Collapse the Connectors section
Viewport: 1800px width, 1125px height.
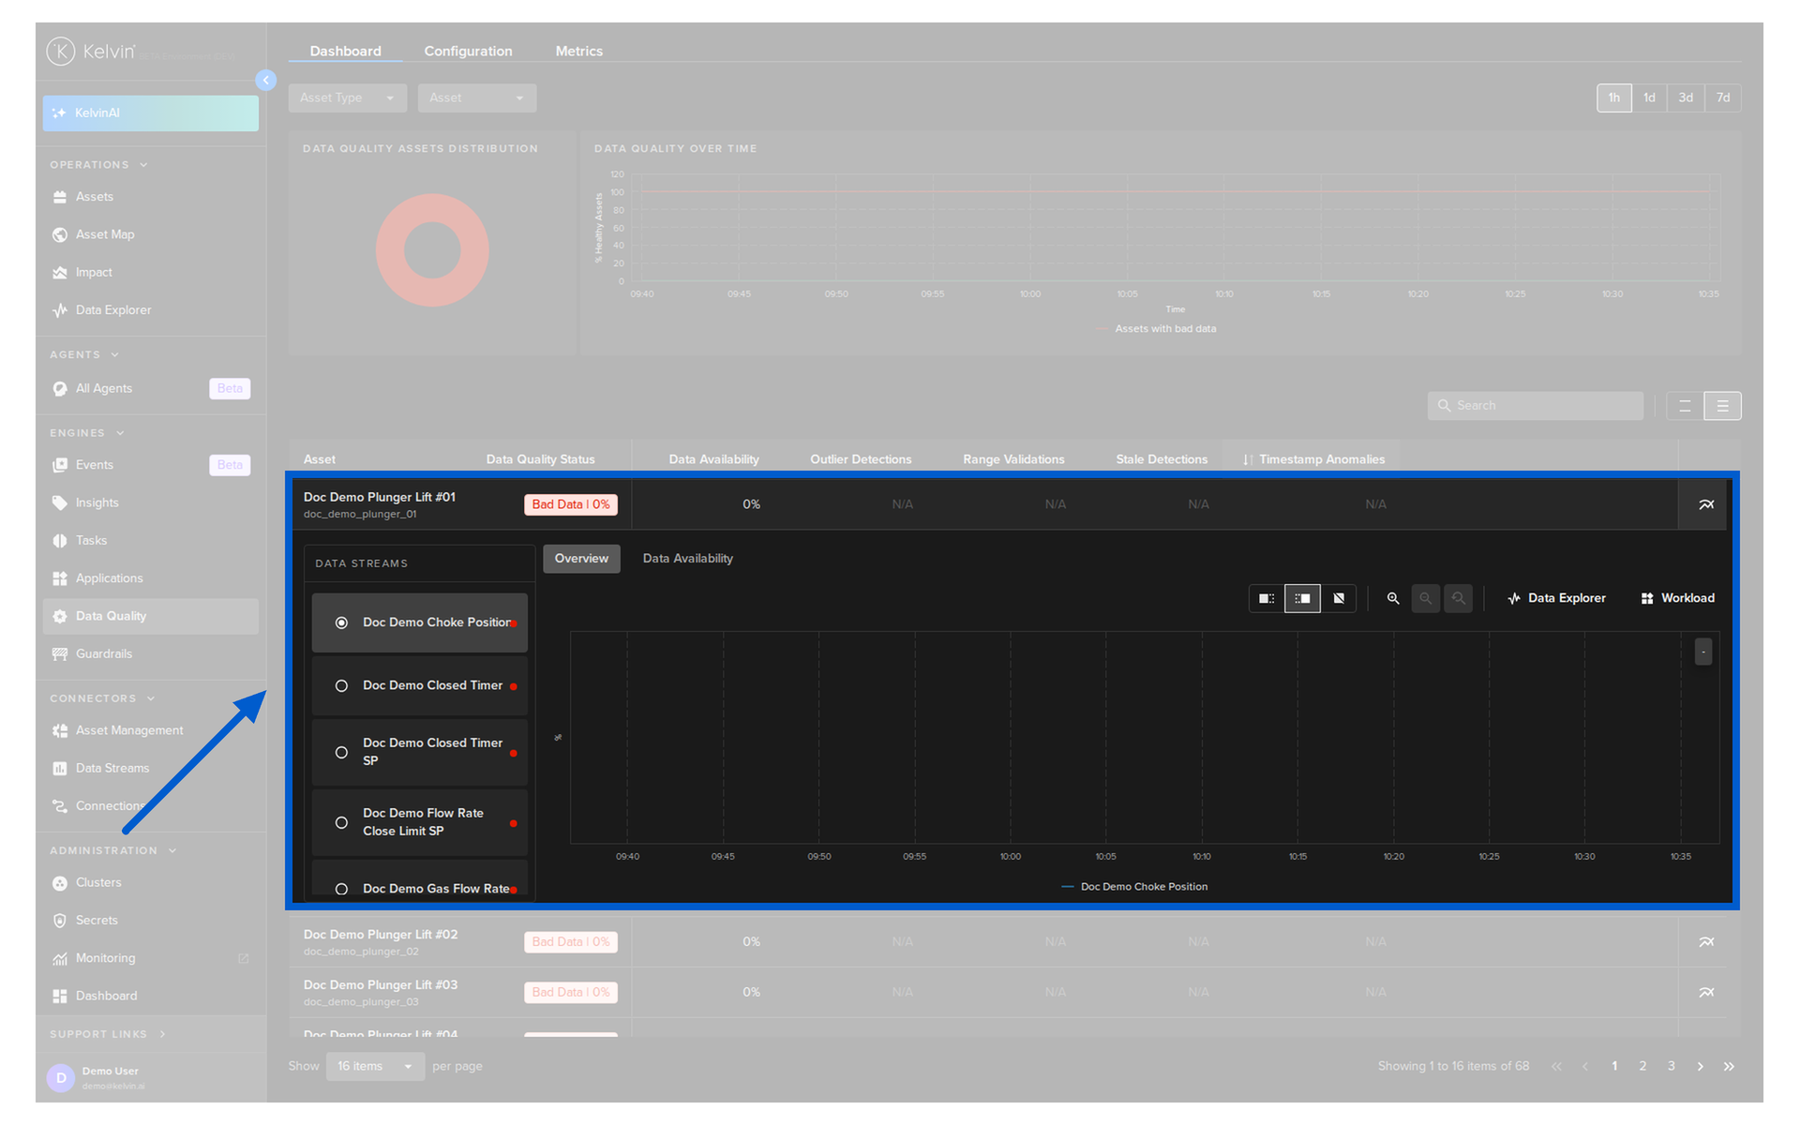coord(102,698)
